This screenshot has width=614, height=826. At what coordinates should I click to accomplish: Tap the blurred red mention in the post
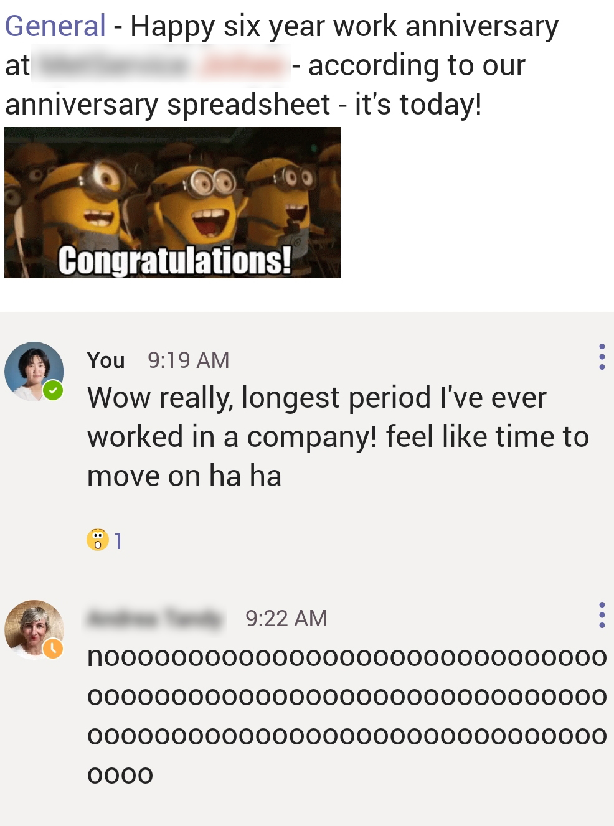pyautogui.click(x=243, y=64)
